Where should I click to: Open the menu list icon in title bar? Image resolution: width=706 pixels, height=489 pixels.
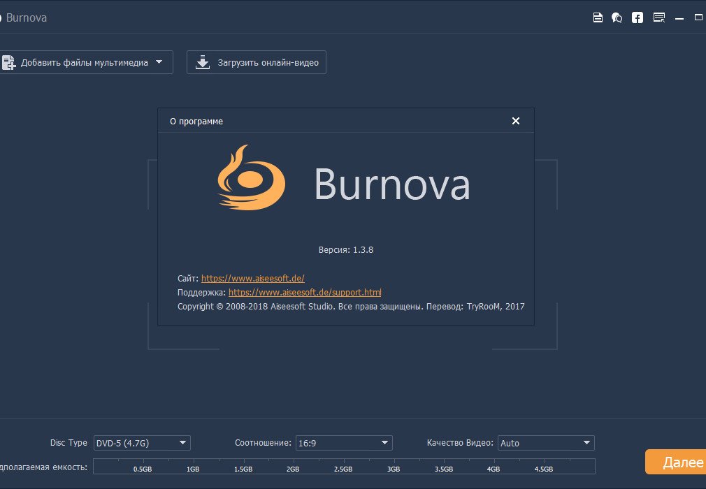659,17
